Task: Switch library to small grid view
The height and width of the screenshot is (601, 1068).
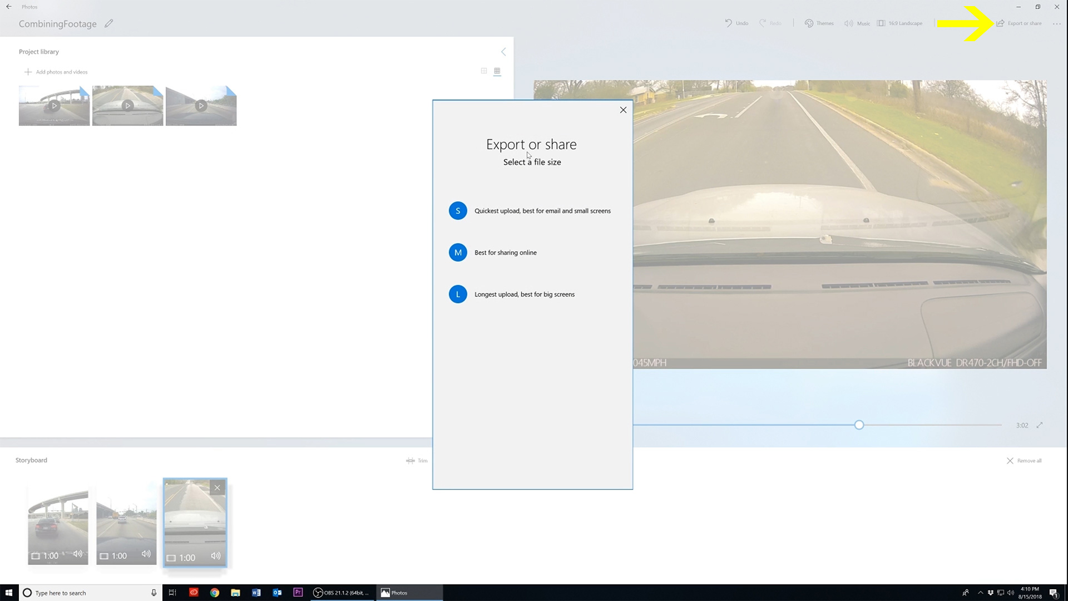Action: click(497, 71)
